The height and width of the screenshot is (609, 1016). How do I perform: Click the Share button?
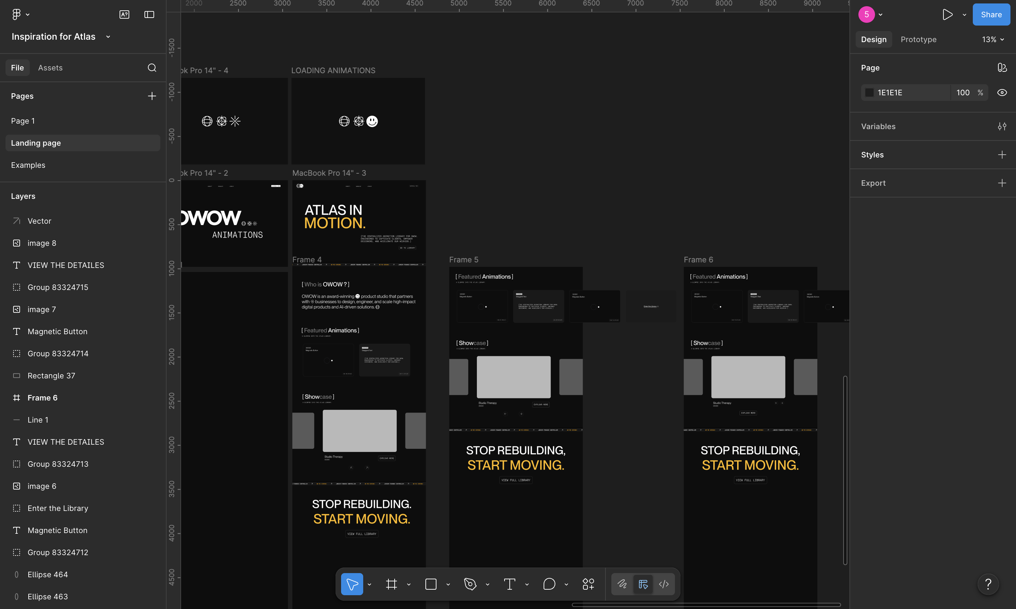point(991,14)
